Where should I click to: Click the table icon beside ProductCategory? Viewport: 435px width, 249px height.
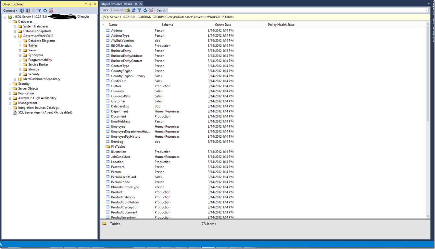coord(108,197)
